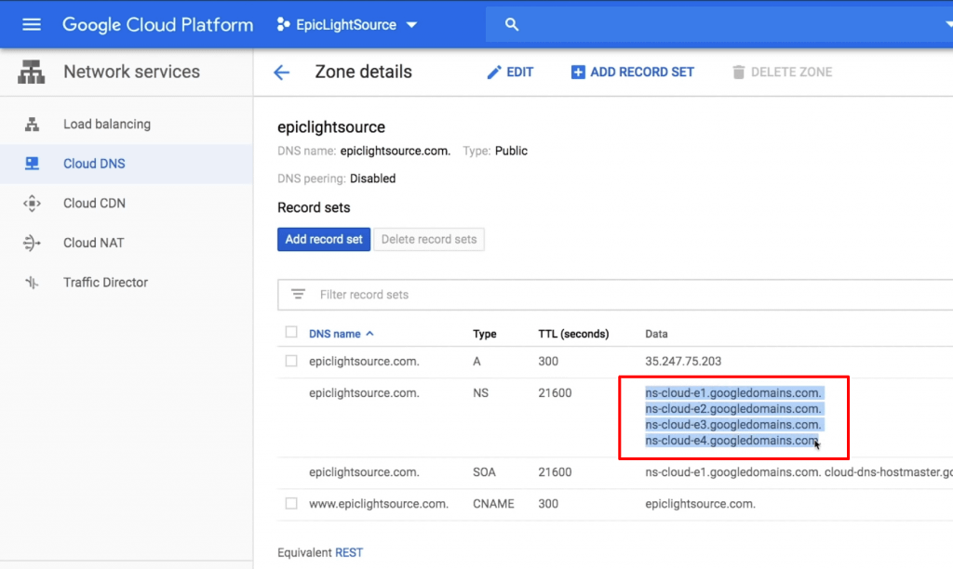Click the ascending sort arrow on DNS name
The width and height of the screenshot is (953, 569).
point(369,334)
